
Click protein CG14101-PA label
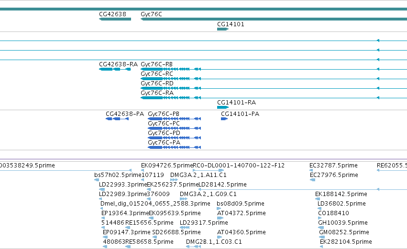(x=240, y=114)
